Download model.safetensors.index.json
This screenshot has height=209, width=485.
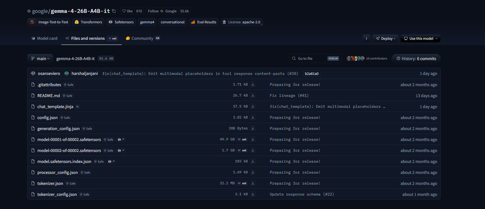point(253,161)
